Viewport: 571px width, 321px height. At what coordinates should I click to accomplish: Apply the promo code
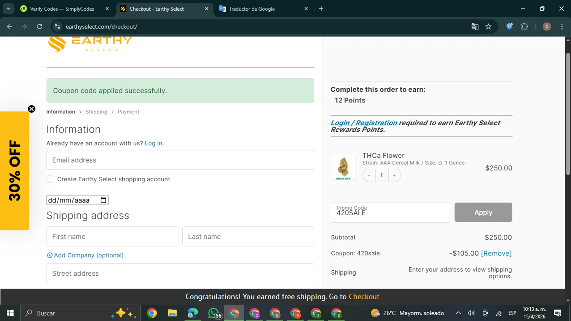pyautogui.click(x=483, y=212)
